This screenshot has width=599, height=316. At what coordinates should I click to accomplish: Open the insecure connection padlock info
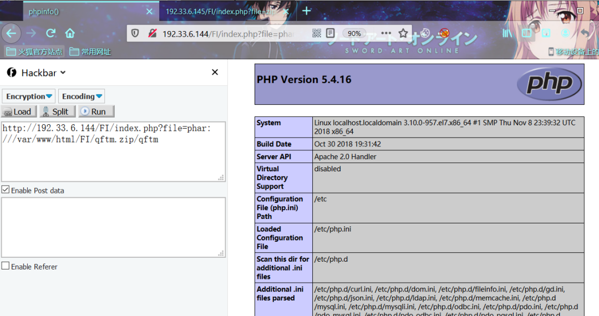pyautogui.click(x=153, y=33)
